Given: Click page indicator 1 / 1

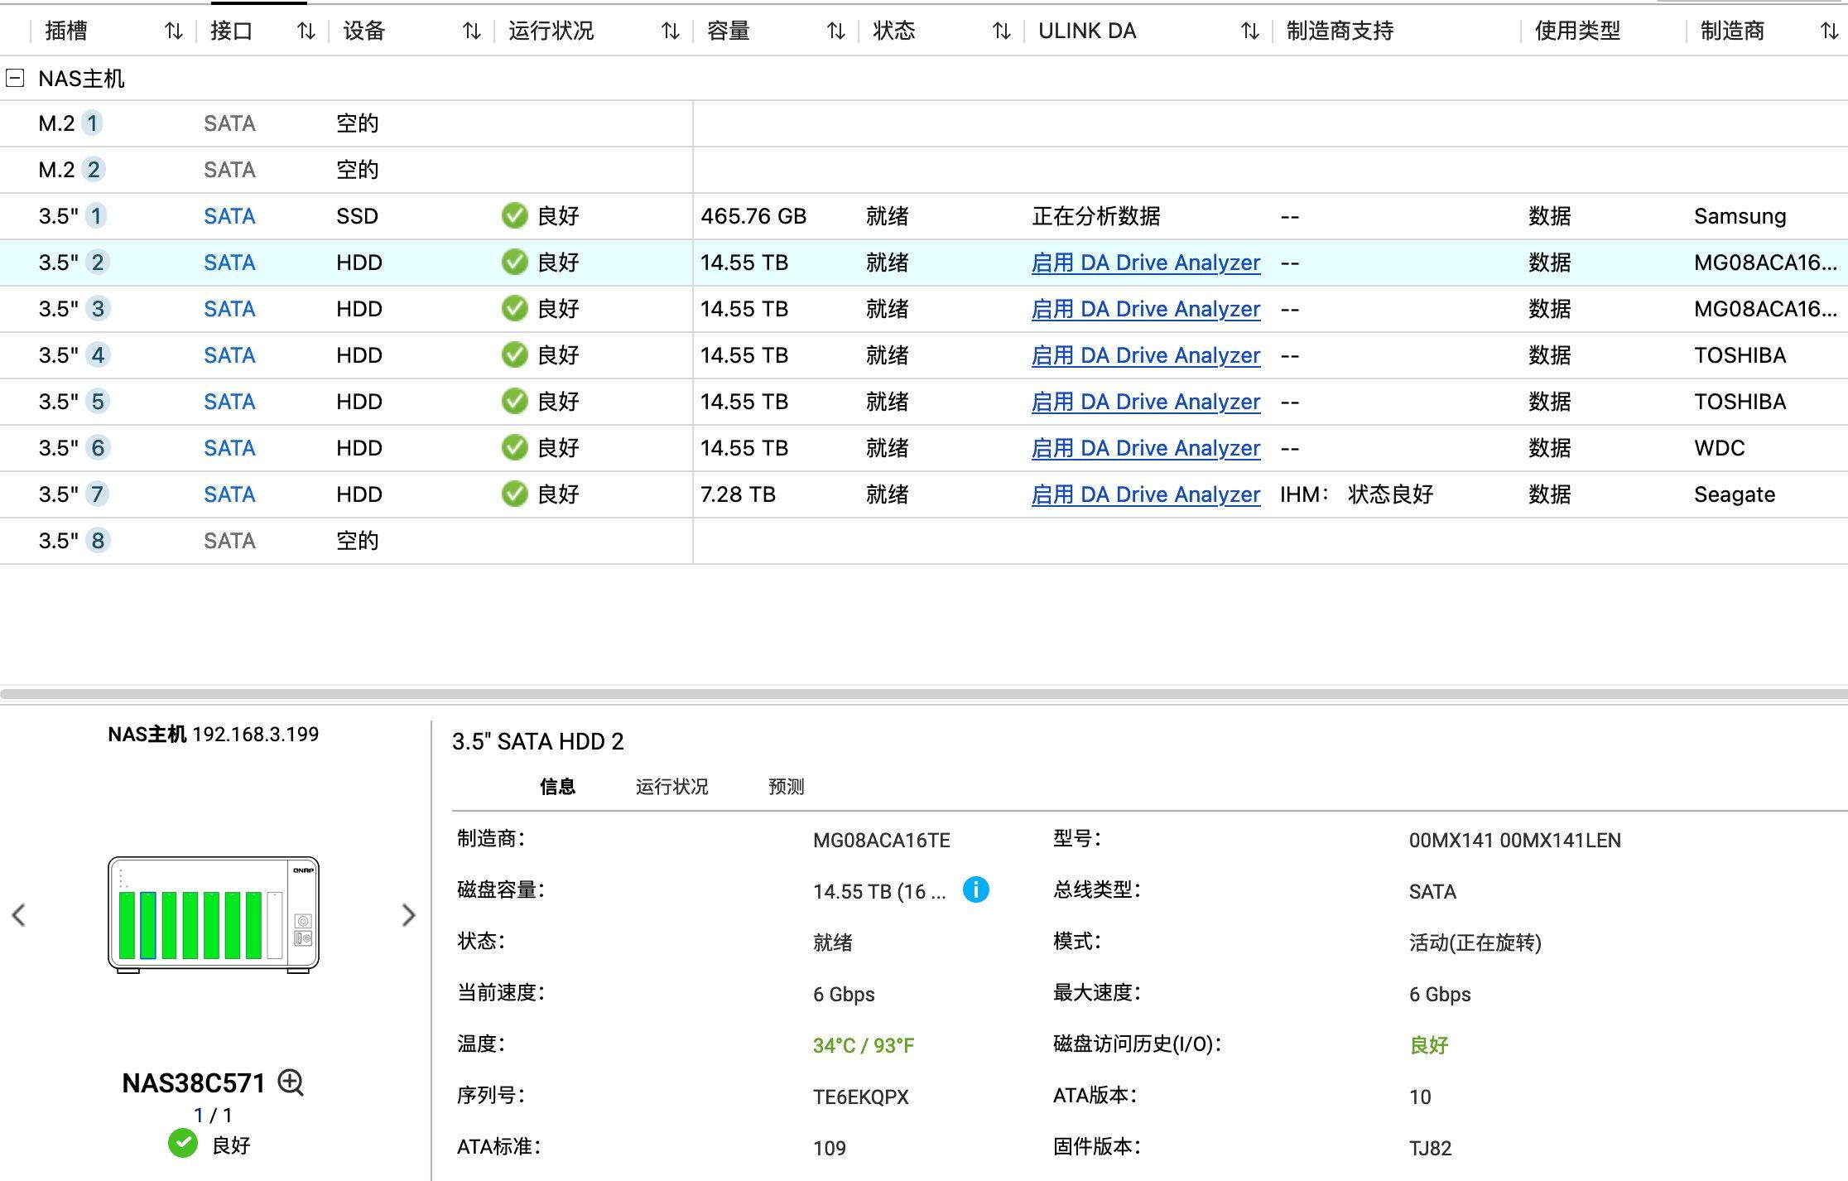Looking at the screenshot, I should tap(213, 1116).
